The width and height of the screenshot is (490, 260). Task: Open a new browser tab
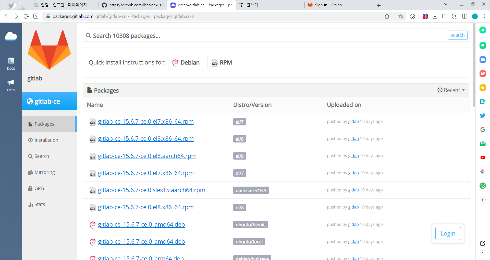tap(379, 5)
